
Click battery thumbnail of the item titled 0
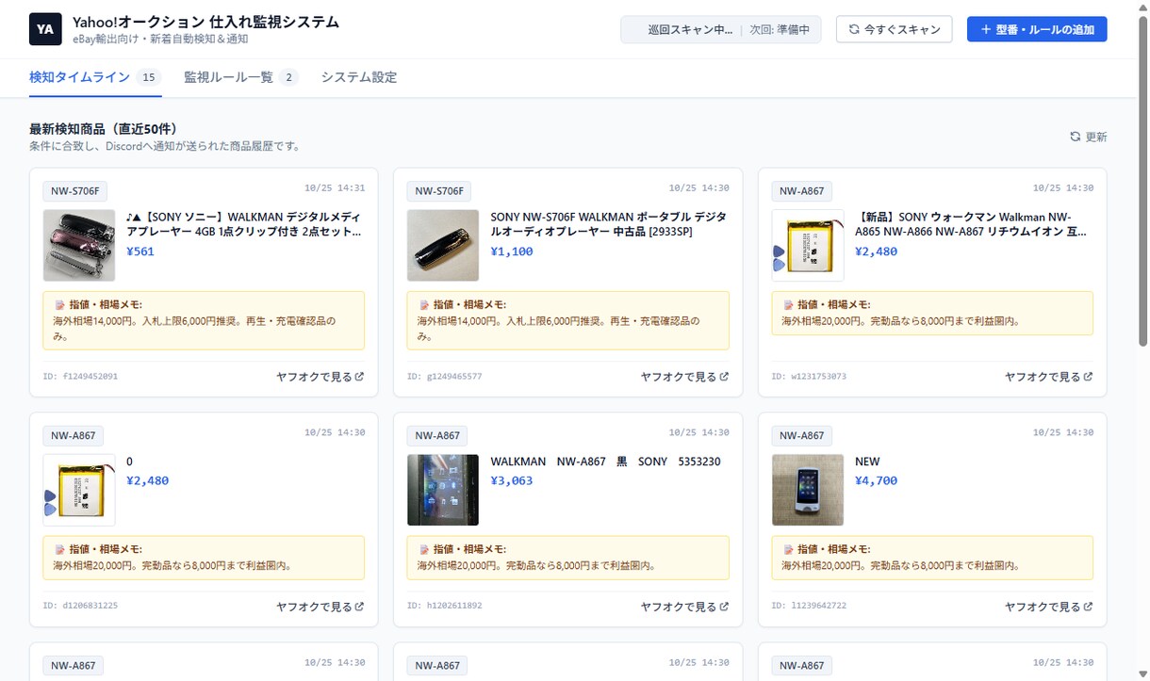tap(79, 490)
